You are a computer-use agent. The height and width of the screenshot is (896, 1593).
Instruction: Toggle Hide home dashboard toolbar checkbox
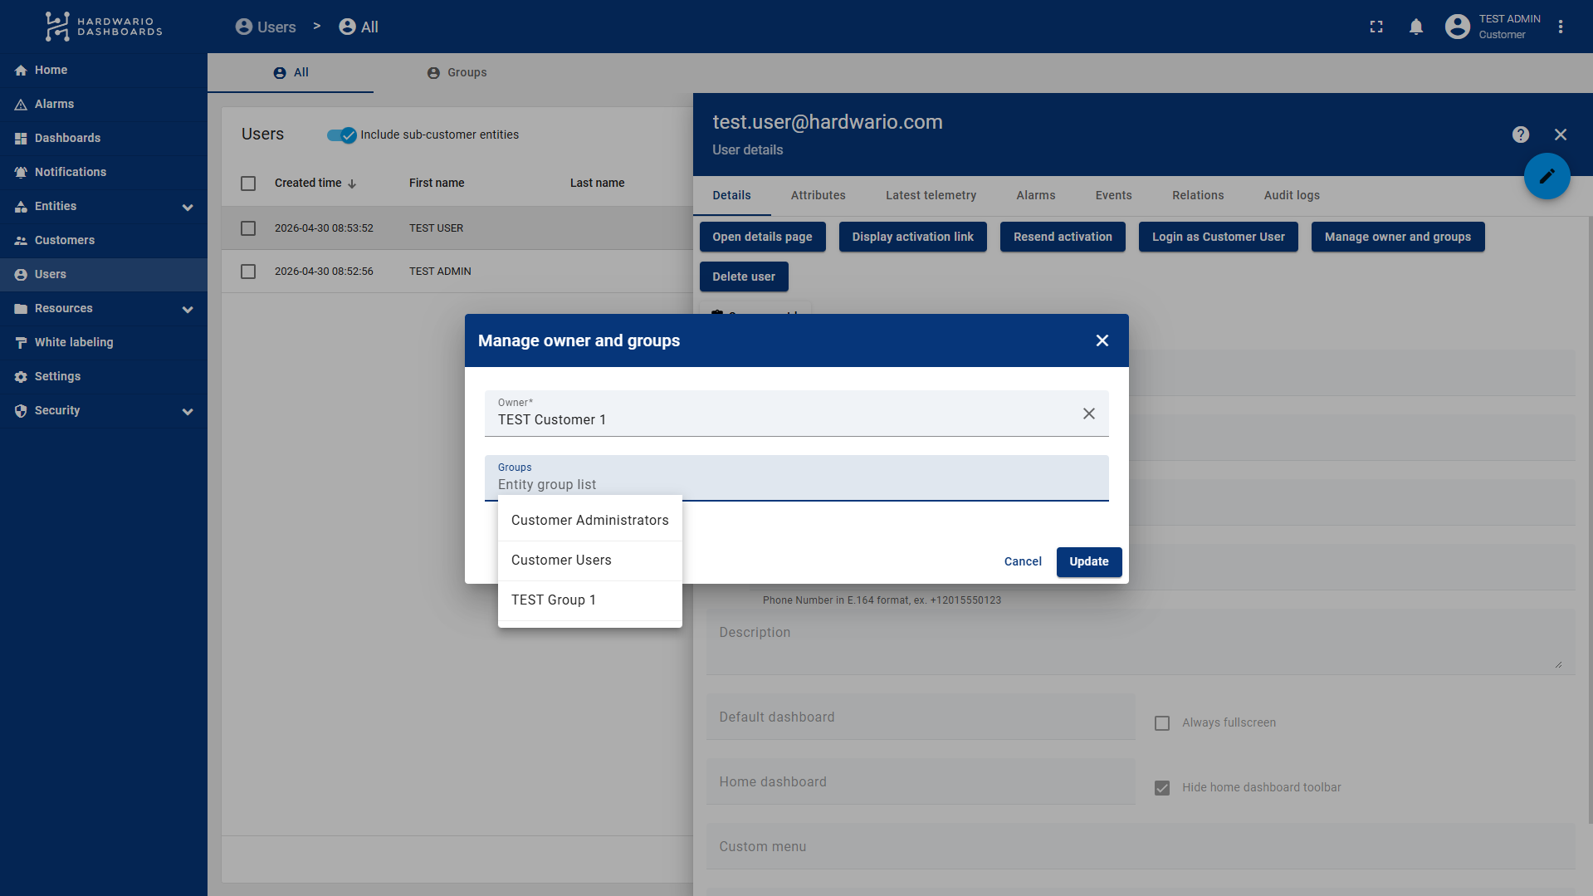point(1162,788)
